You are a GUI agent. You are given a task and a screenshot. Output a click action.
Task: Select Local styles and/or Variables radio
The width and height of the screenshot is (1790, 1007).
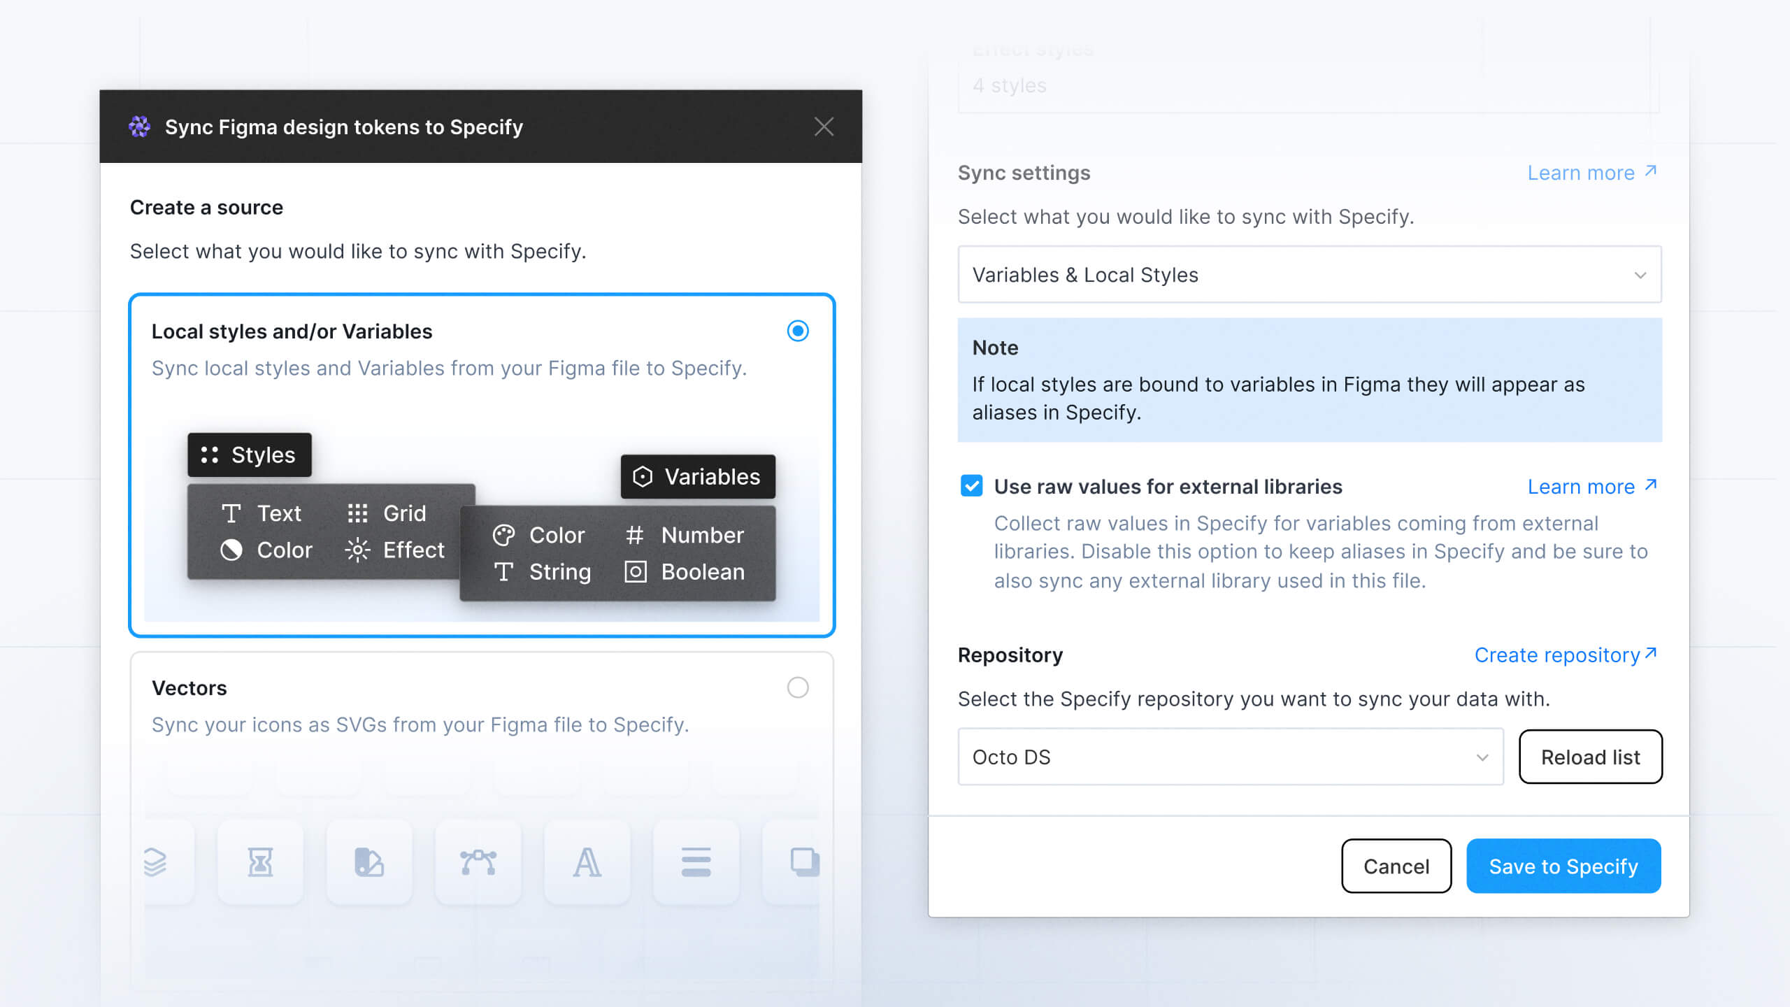[x=798, y=331]
